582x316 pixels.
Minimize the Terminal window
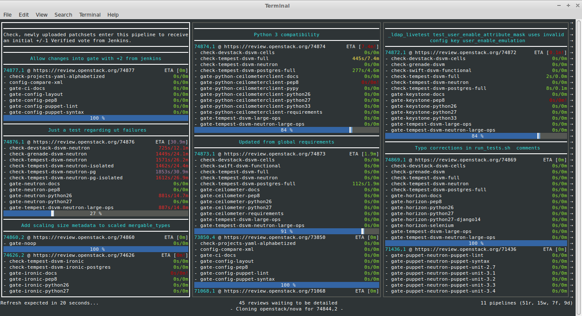pyautogui.click(x=559, y=6)
